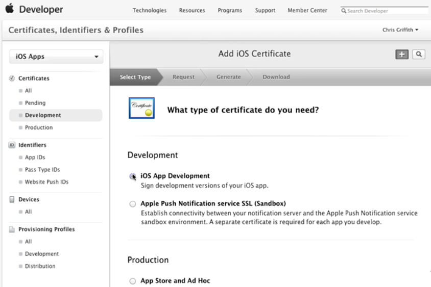The height and width of the screenshot is (287, 431).
Task: Open Development under Certificates
Action: point(56,115)
